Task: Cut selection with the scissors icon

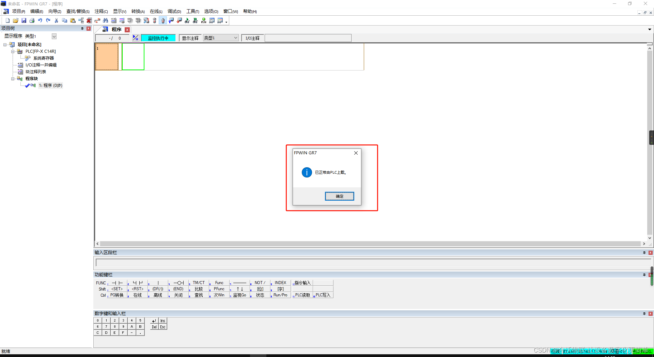Action: click(x=57, y=21)
